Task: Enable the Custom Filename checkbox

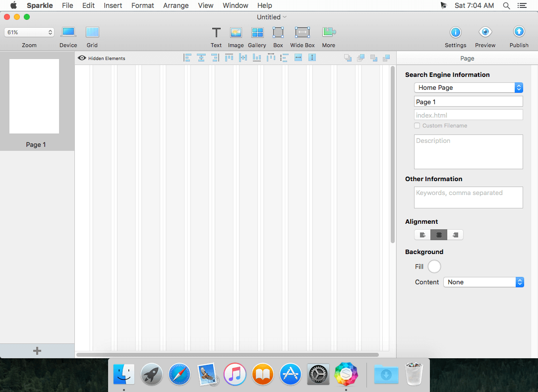Action: (417, 126)
